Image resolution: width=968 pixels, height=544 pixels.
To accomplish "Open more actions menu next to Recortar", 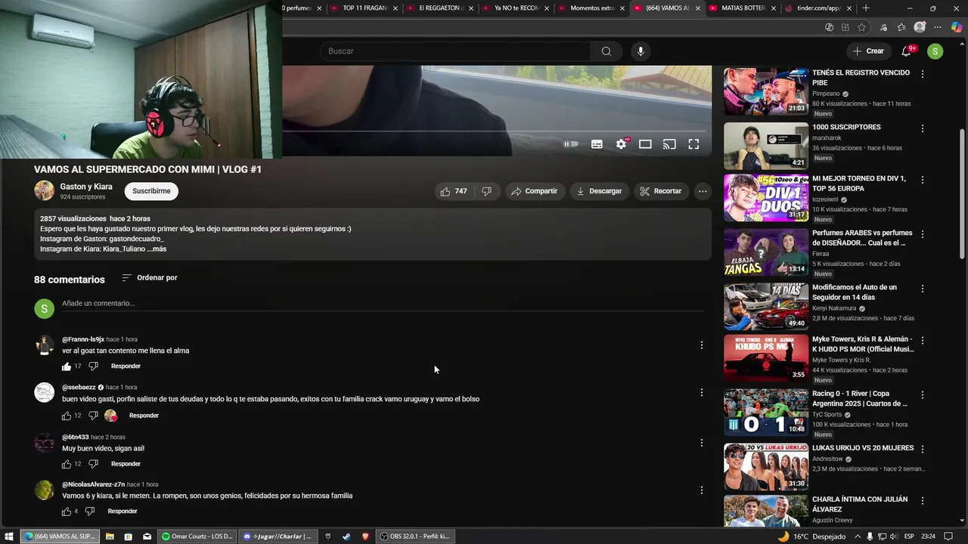I will click(703, 191).
